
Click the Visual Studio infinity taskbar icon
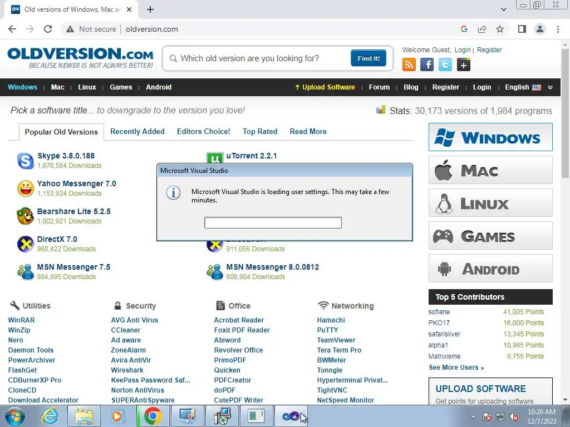point(291,416)
